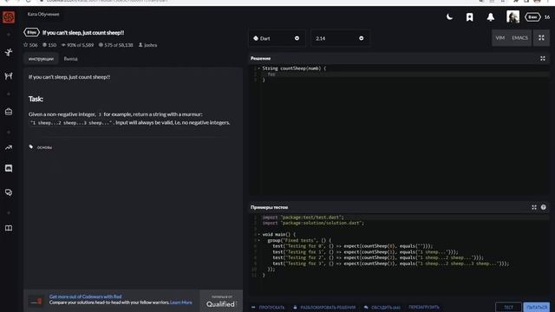Click the Kata Обучение header label
This screenshot has height=312, width=555.
click(43, 14)
